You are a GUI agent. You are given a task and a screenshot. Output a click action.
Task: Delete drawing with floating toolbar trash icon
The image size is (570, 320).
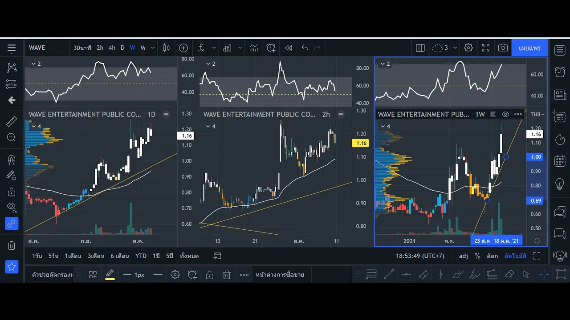227,275
